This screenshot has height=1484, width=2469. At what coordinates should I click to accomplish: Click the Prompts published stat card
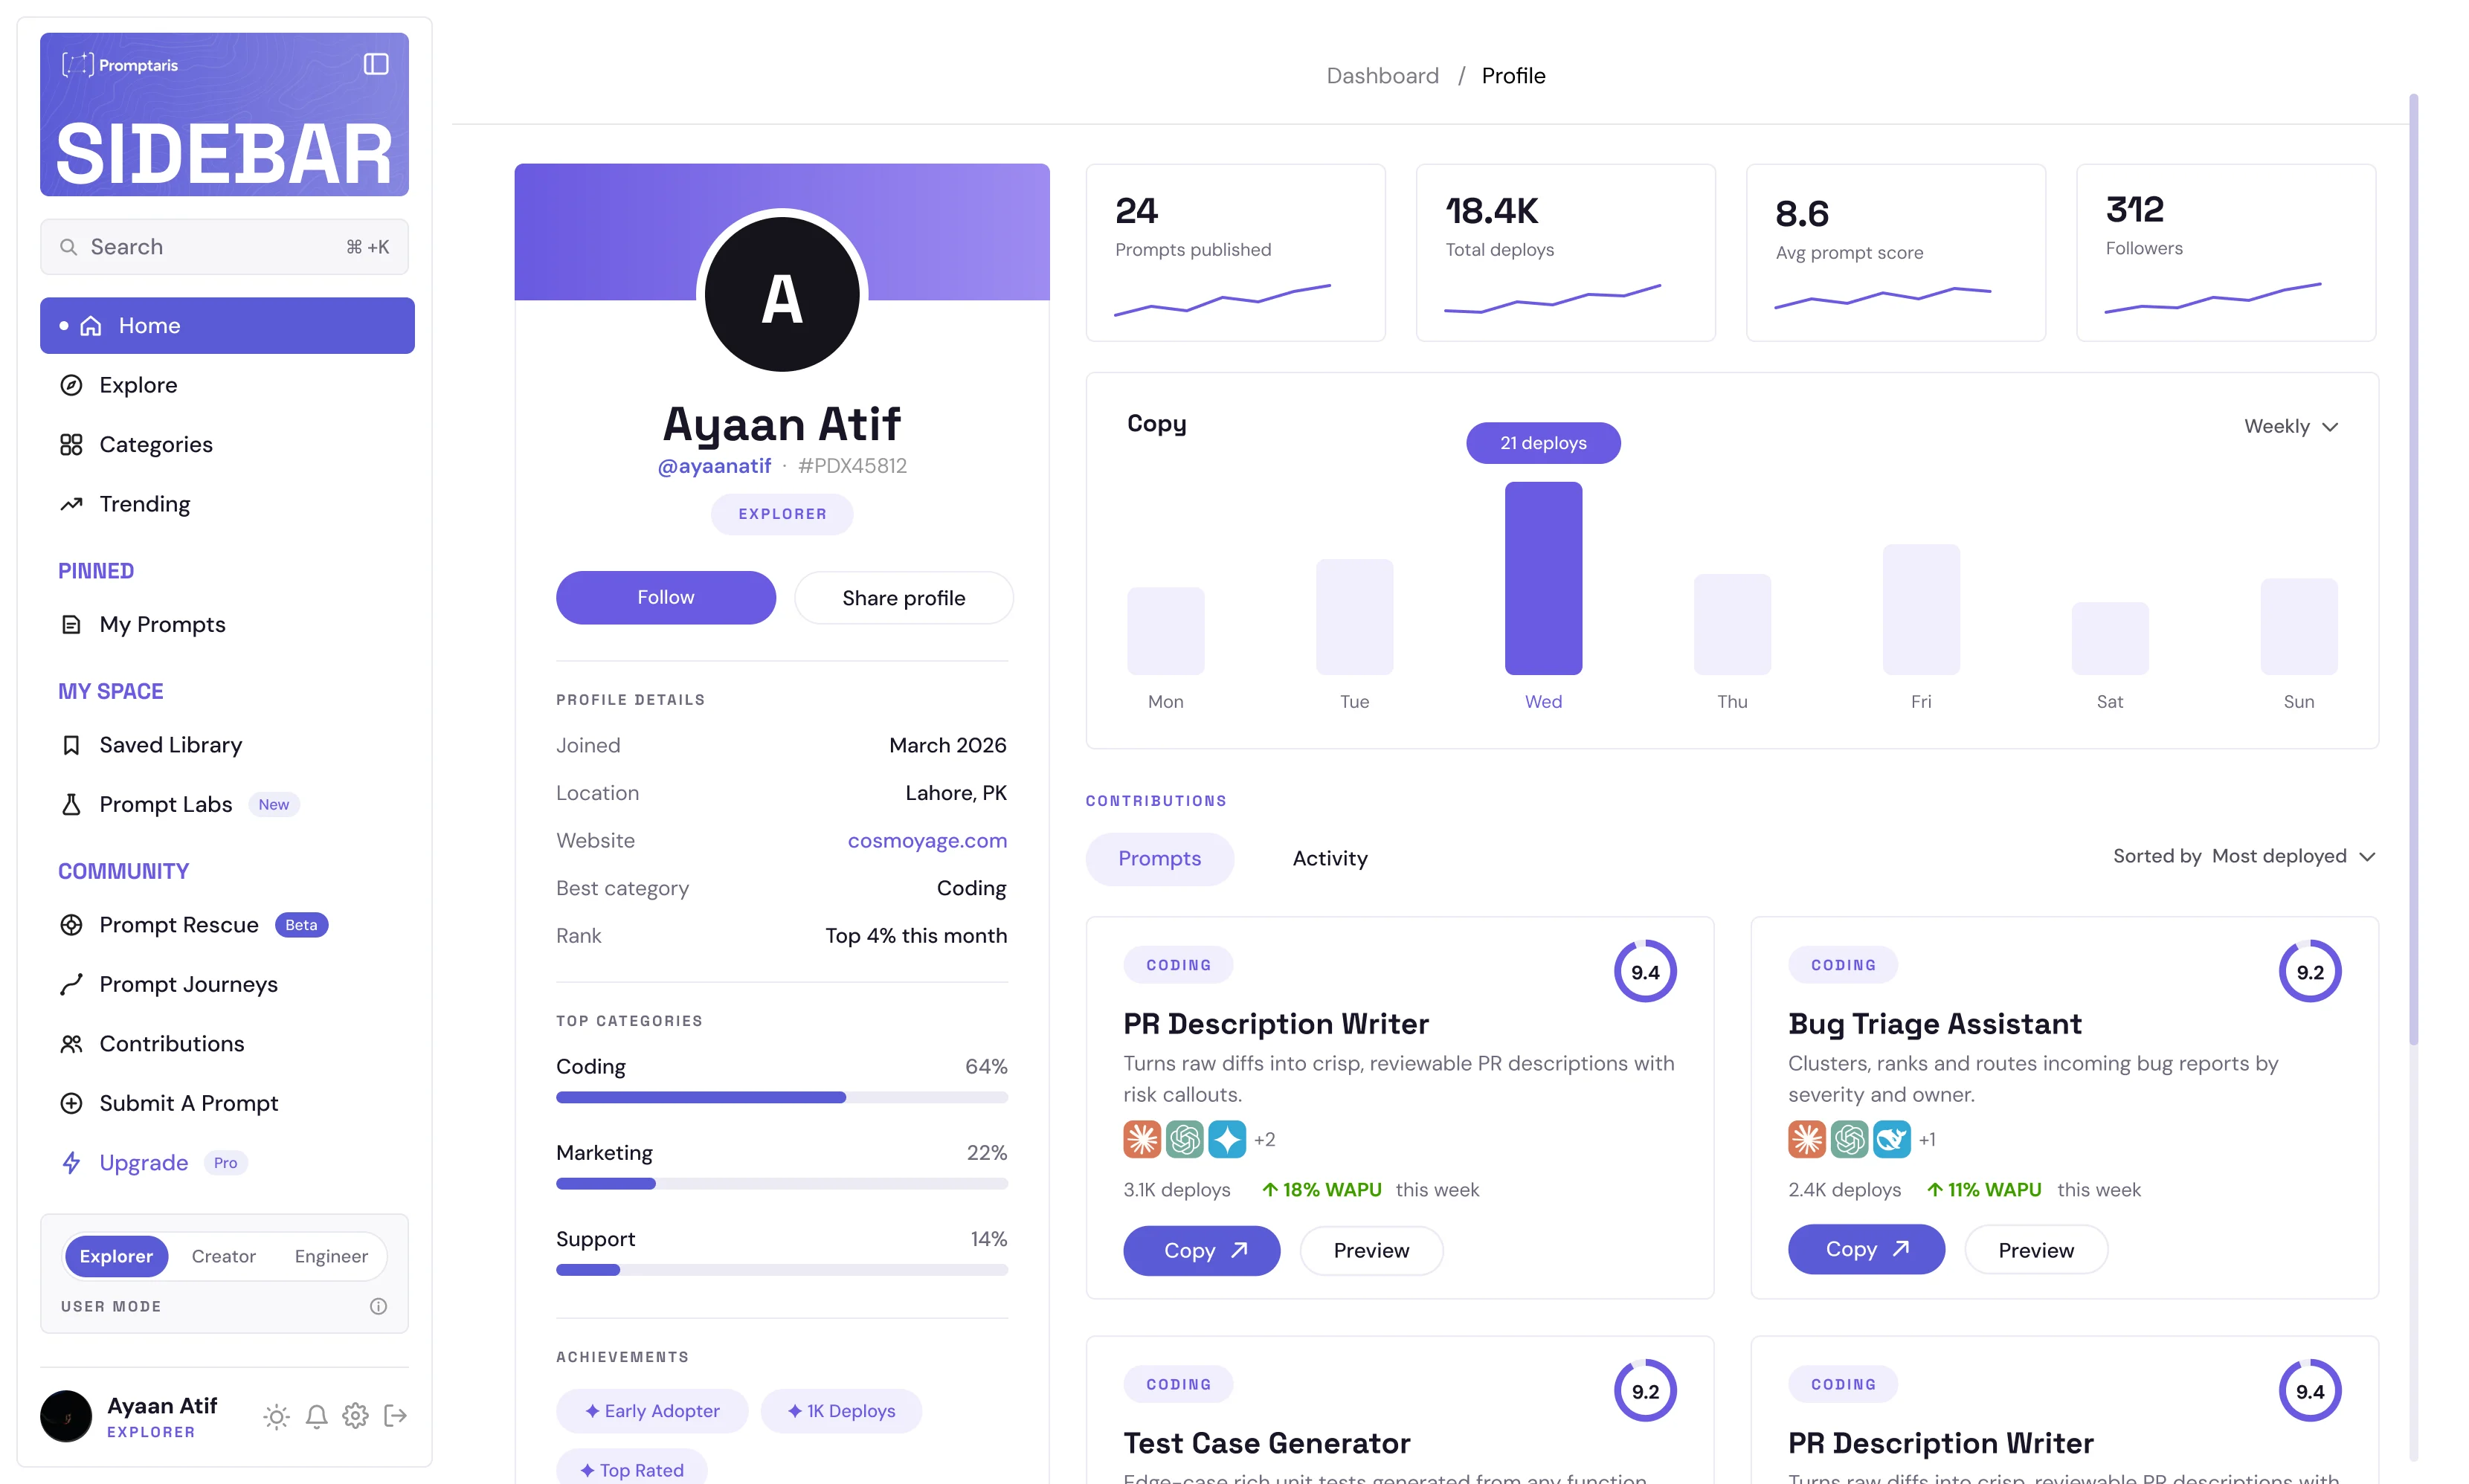pos(1236,253)
